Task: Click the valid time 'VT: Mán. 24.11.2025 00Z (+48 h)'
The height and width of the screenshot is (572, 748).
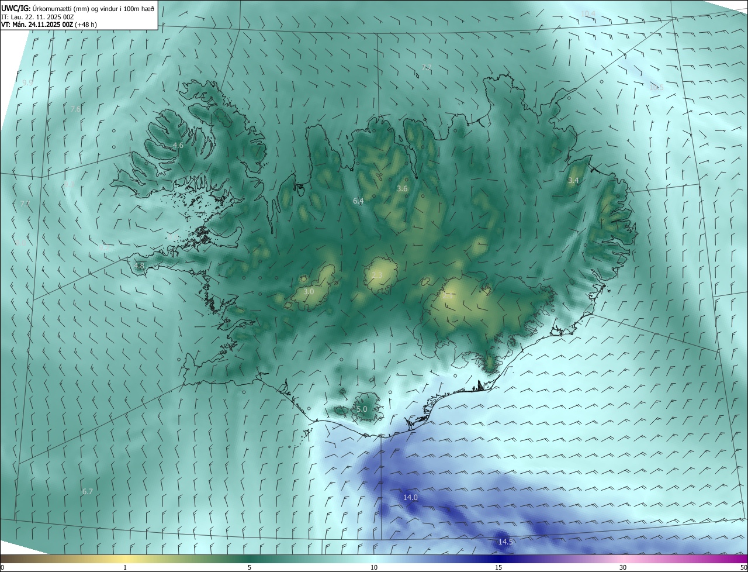Action: pos(49,25)
